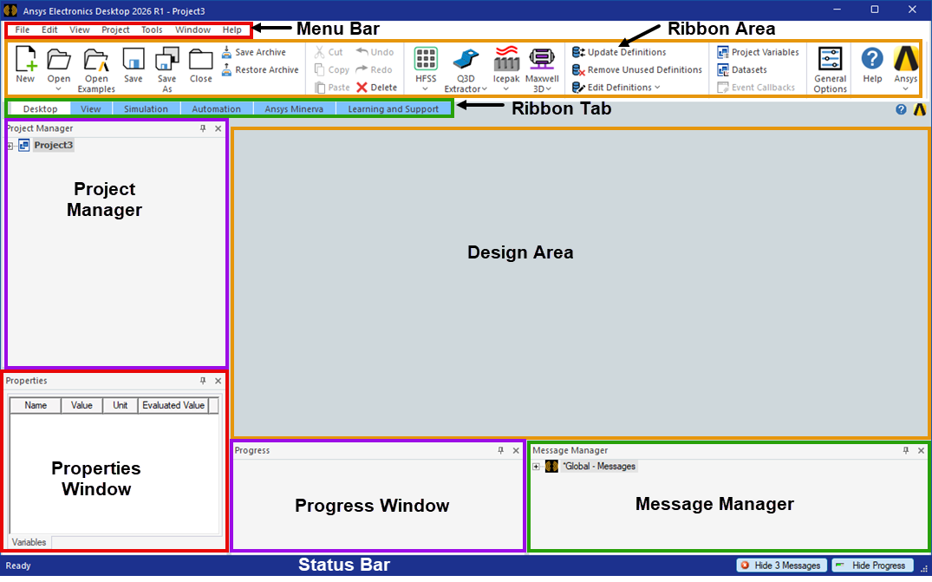
Task: Open the HFSS dropdown arrow
Action: (x=425, y=89)
